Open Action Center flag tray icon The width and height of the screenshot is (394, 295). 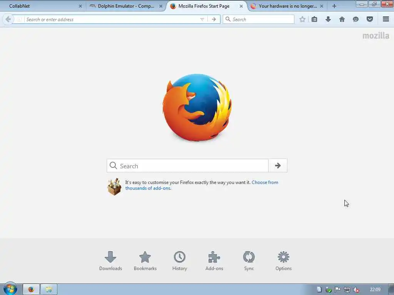[x=338, y=290]
